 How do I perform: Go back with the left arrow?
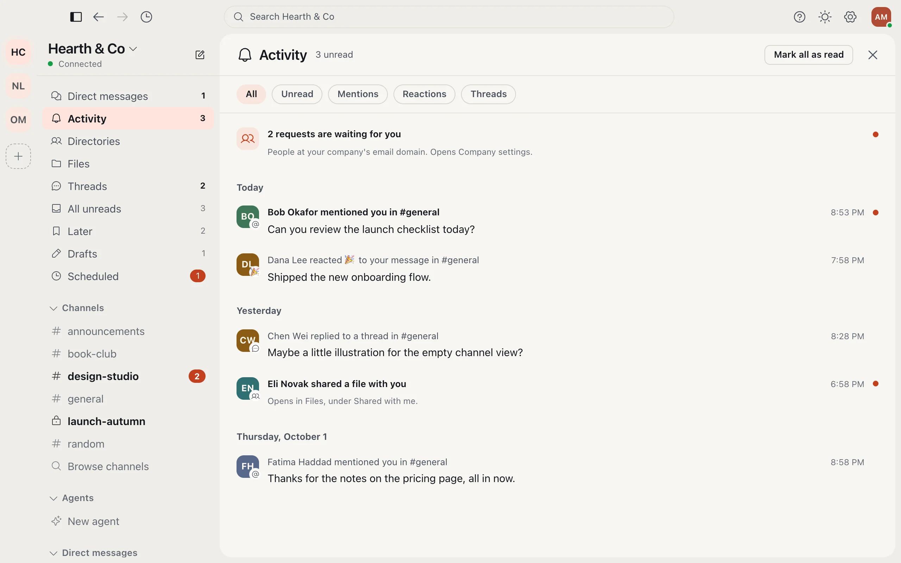[x=99, y=17]
